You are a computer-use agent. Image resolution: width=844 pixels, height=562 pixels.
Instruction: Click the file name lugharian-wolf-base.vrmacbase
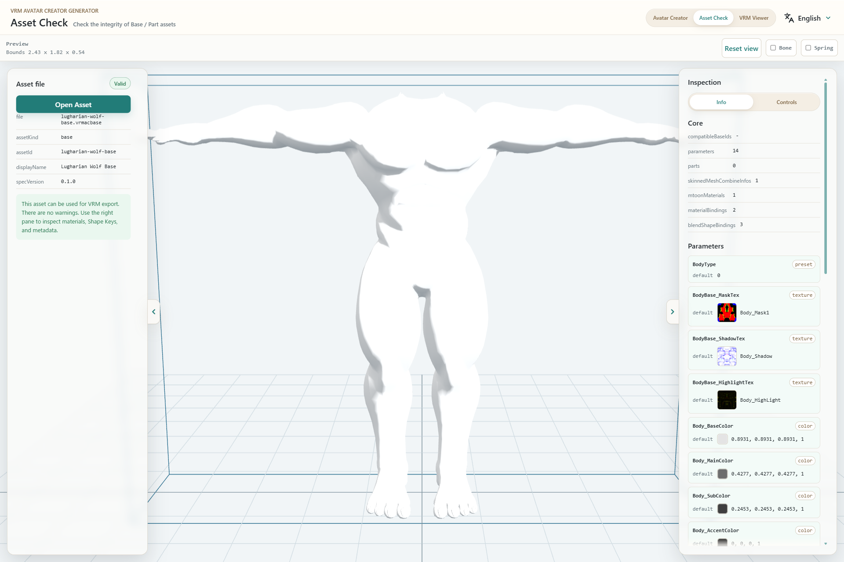pyautogui.click(x=83, y=119)
